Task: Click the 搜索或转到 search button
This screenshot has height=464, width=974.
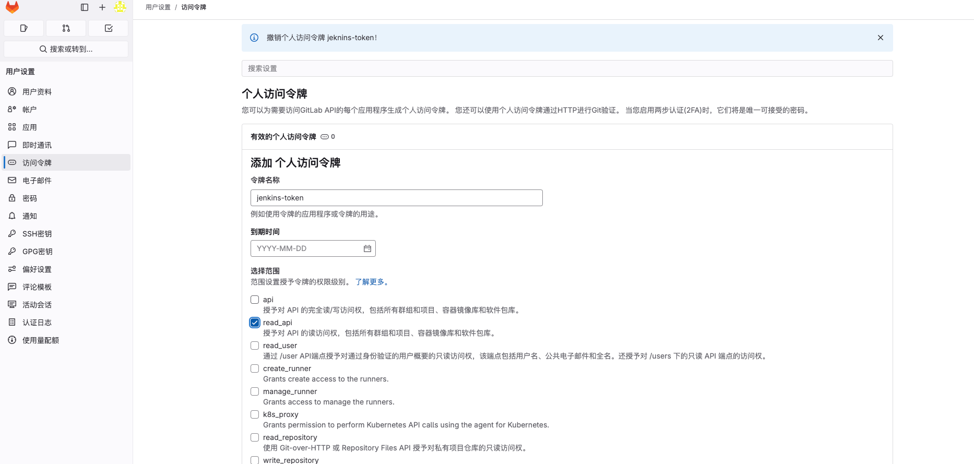Action: click(x=66, y=49)
